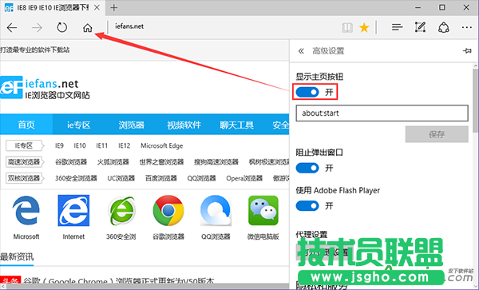Open the Share icon in toolbar
Image resolution: width=479 pixels, height=290 pixels.
(444, 27)
